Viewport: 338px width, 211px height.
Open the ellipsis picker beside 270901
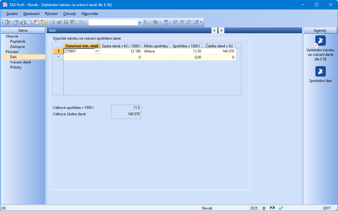97,51
